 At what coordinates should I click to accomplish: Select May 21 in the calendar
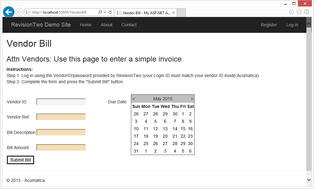175,136
